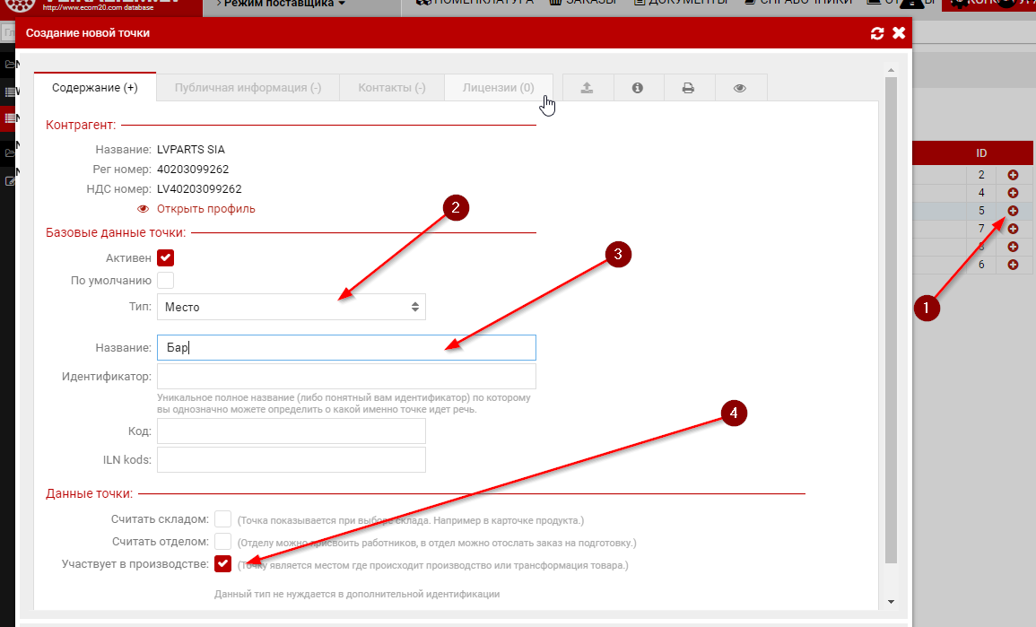Click the plus icon in ID 2 row
Viewport: 1036px width, 627px height.
(1013, 175)
